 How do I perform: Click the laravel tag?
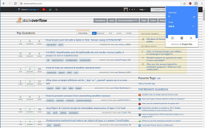(57, 125)
